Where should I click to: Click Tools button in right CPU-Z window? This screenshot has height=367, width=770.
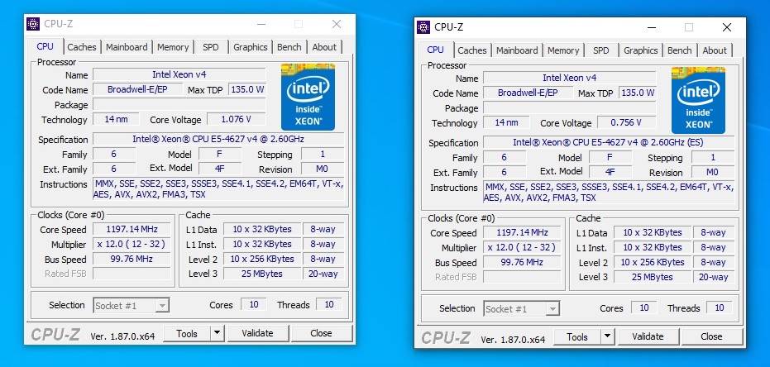[577, 336]
